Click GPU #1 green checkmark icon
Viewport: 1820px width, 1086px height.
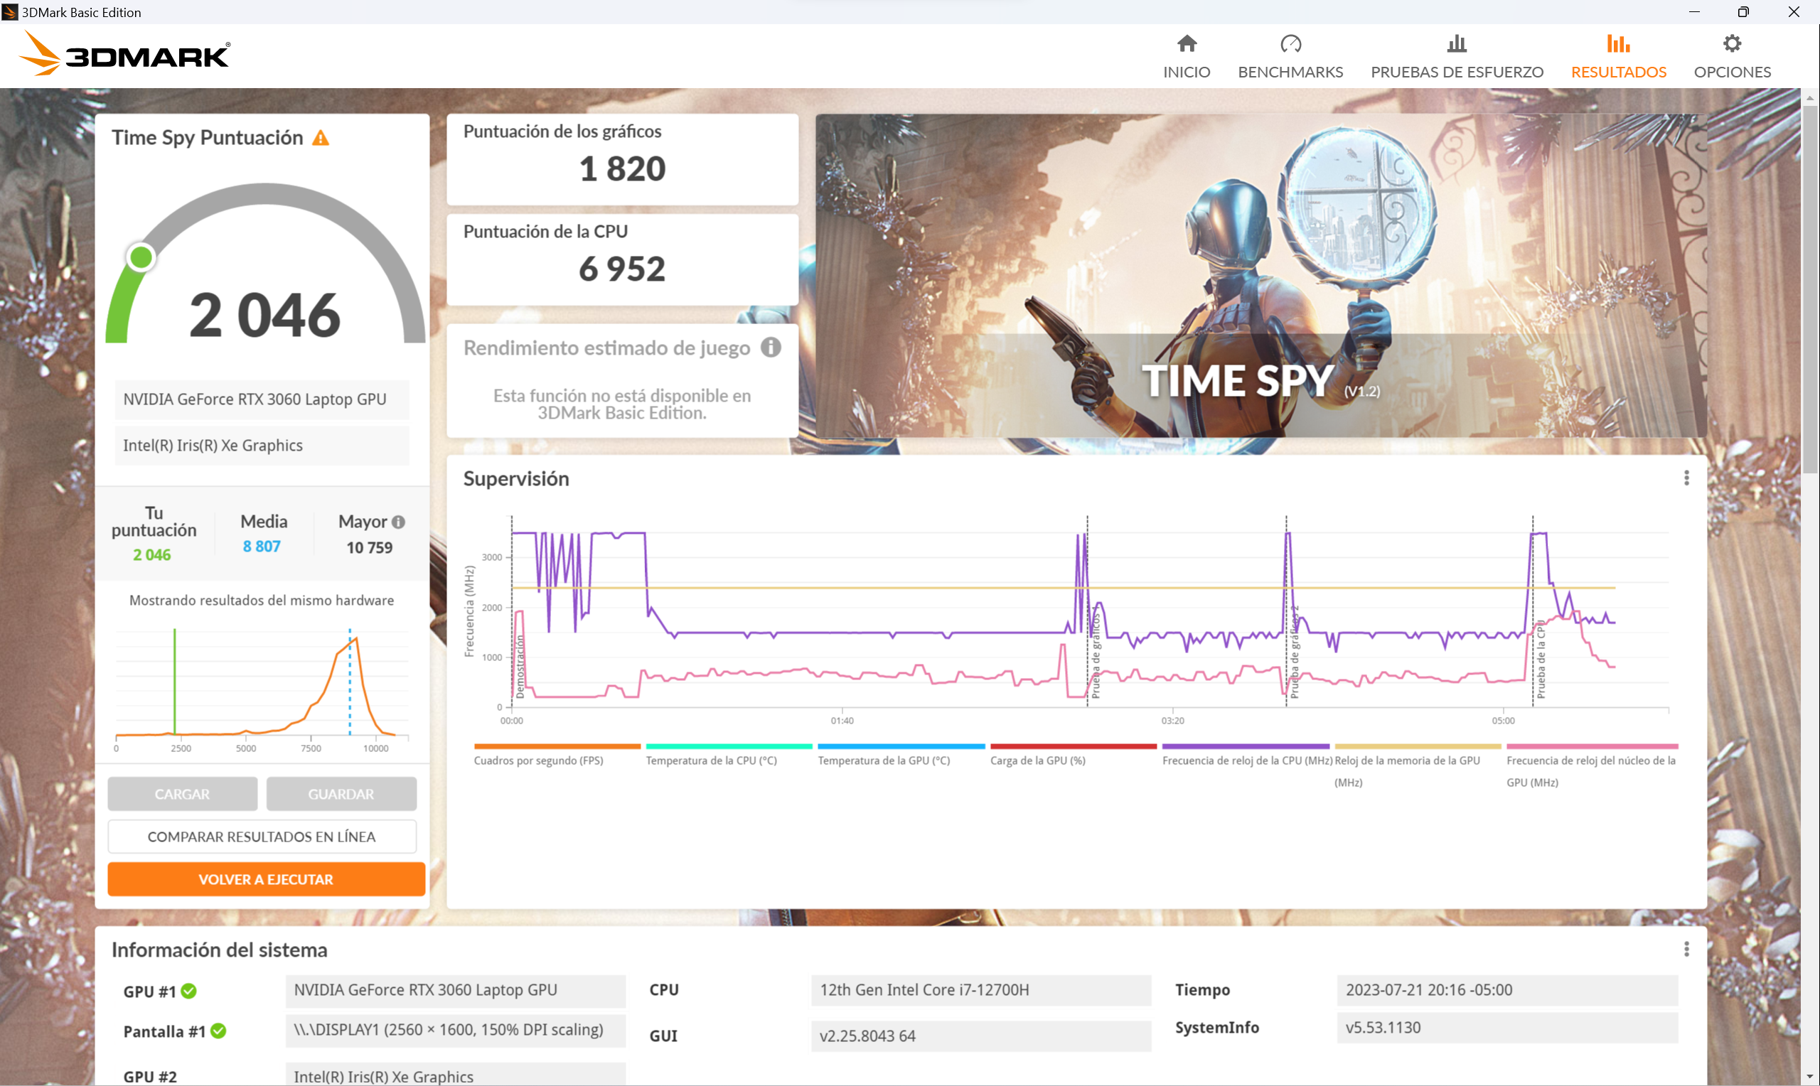(189, 991)
